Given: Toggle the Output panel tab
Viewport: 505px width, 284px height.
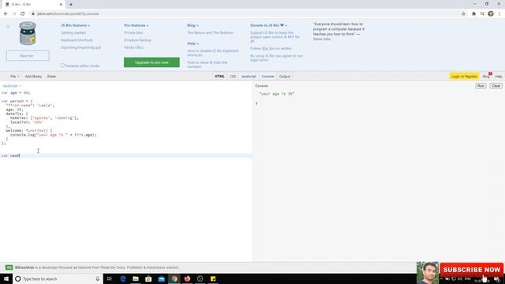Looking at the screenshot, I should click(285, 77).
